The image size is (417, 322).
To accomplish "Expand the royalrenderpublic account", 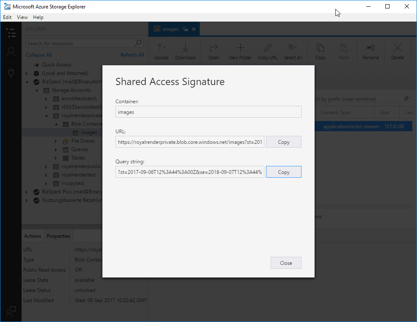I will (46, 167).
